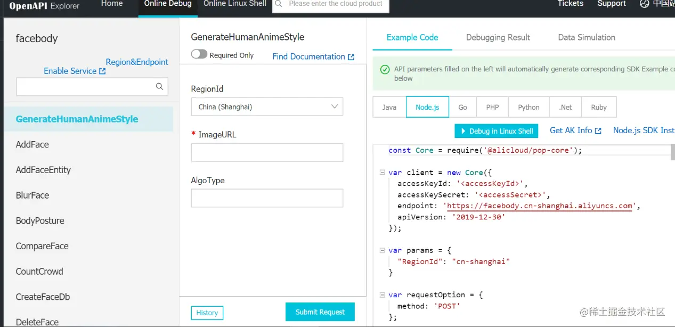Select CompareFace in the API list
This screenshot has height=327, width=675.
click(x=42, y=246)
